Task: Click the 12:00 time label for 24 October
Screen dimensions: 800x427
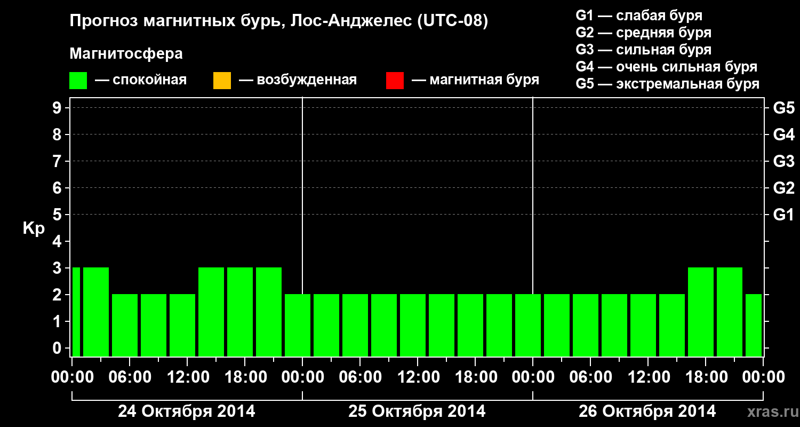Action: (187, 377)
